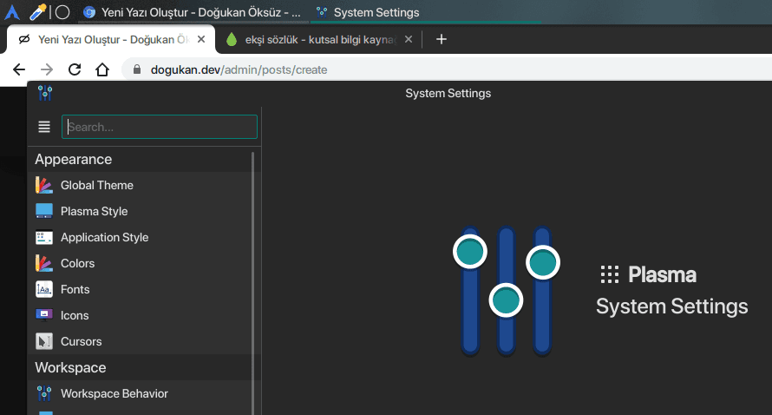This screenshot has width=772, height=415.
Task: Click the Cursors pointer icon
Action: tap(44, 341)
